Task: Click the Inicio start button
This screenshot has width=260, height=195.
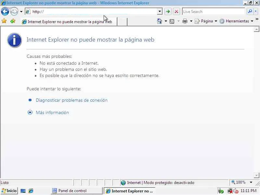Action: click(9, 191)
